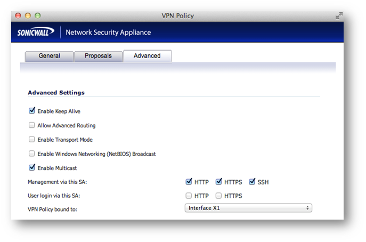Check Allow Advanced Routing
366x242 pixels.
point(32,126)
